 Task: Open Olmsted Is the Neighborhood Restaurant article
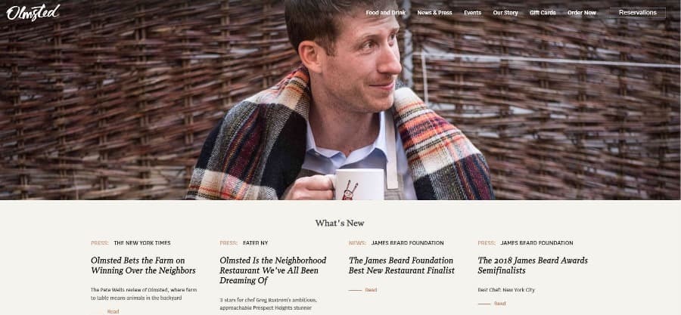click(272, 270)
